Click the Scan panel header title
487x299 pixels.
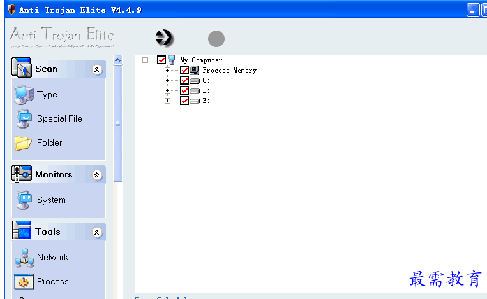tap(46, 69)
